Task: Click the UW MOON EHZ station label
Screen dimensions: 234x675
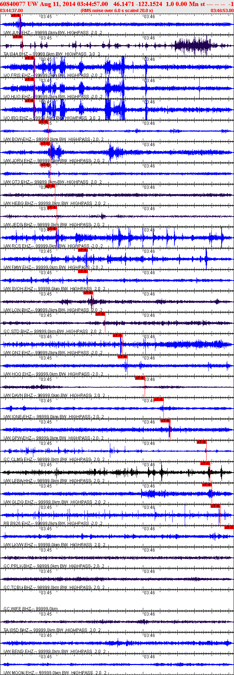Action: coord(19,673)
